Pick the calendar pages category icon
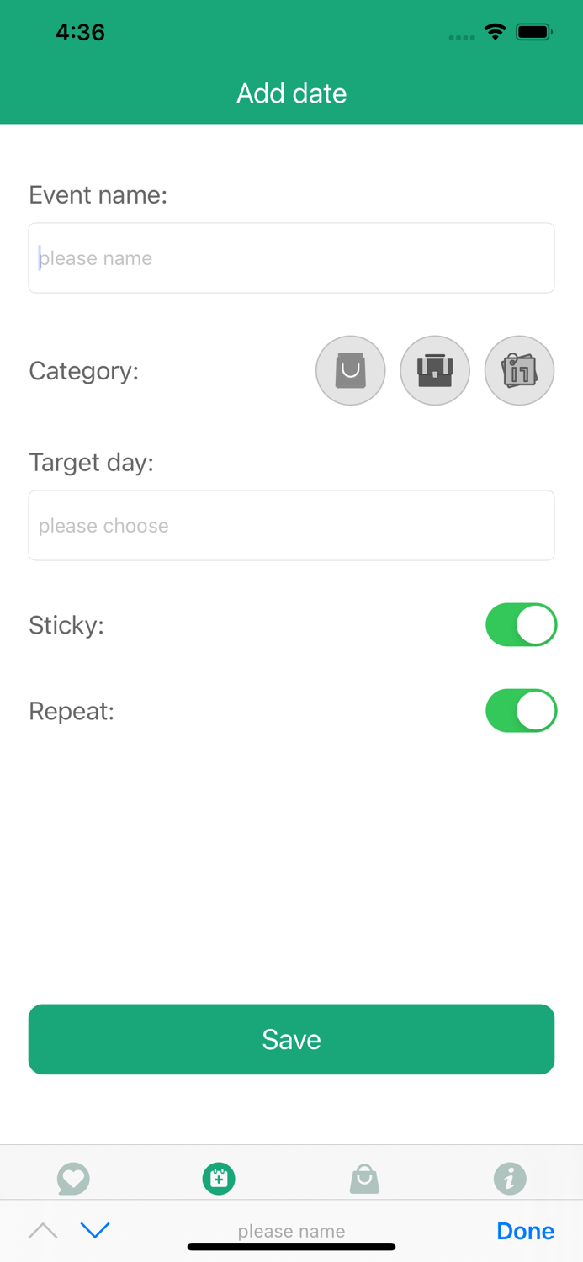The width and height of the screenshot is (583, 1262). 519,370
